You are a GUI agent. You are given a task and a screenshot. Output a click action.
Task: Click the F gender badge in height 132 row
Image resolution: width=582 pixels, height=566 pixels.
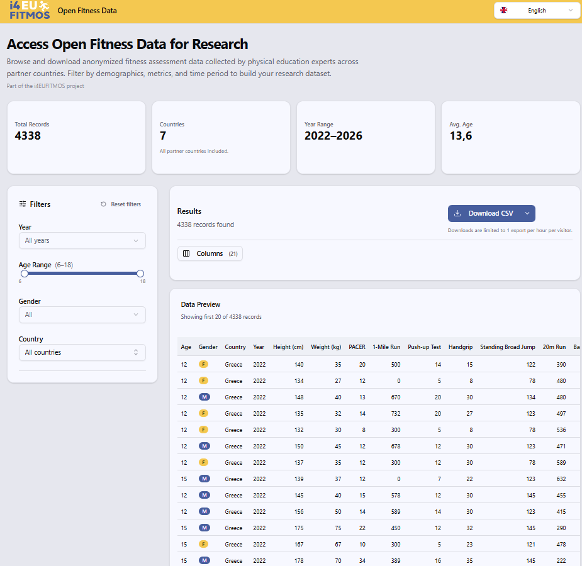pyautogui.click(x=203, y=430)
